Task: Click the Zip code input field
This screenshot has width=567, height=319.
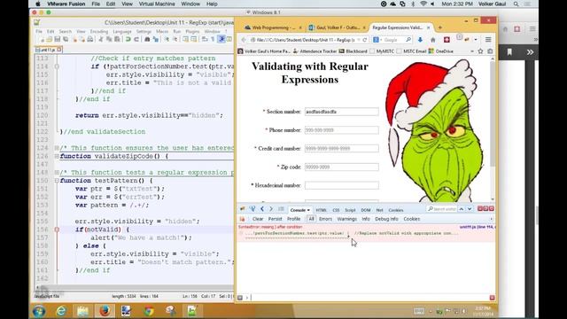Action: 342,167
